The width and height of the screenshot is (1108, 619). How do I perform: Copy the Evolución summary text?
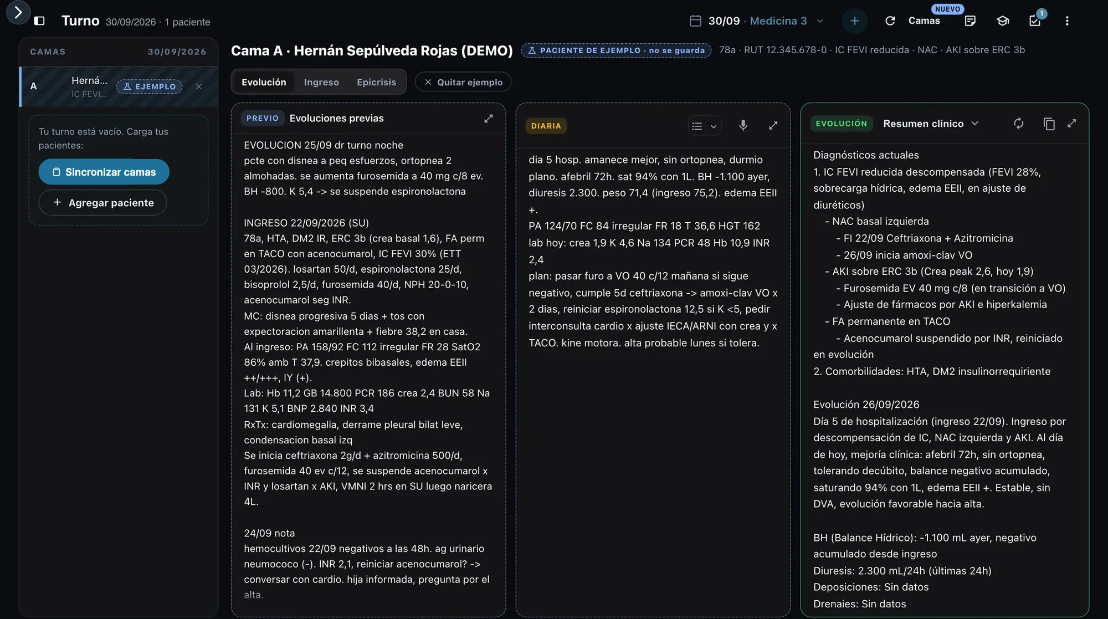(x=1049, y=124)
